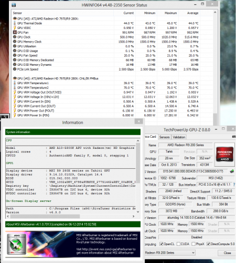236x263 pixels.
Task: Collapse the first GPU Radeon HD 7970 sensor group
Action: coord(15,18)
